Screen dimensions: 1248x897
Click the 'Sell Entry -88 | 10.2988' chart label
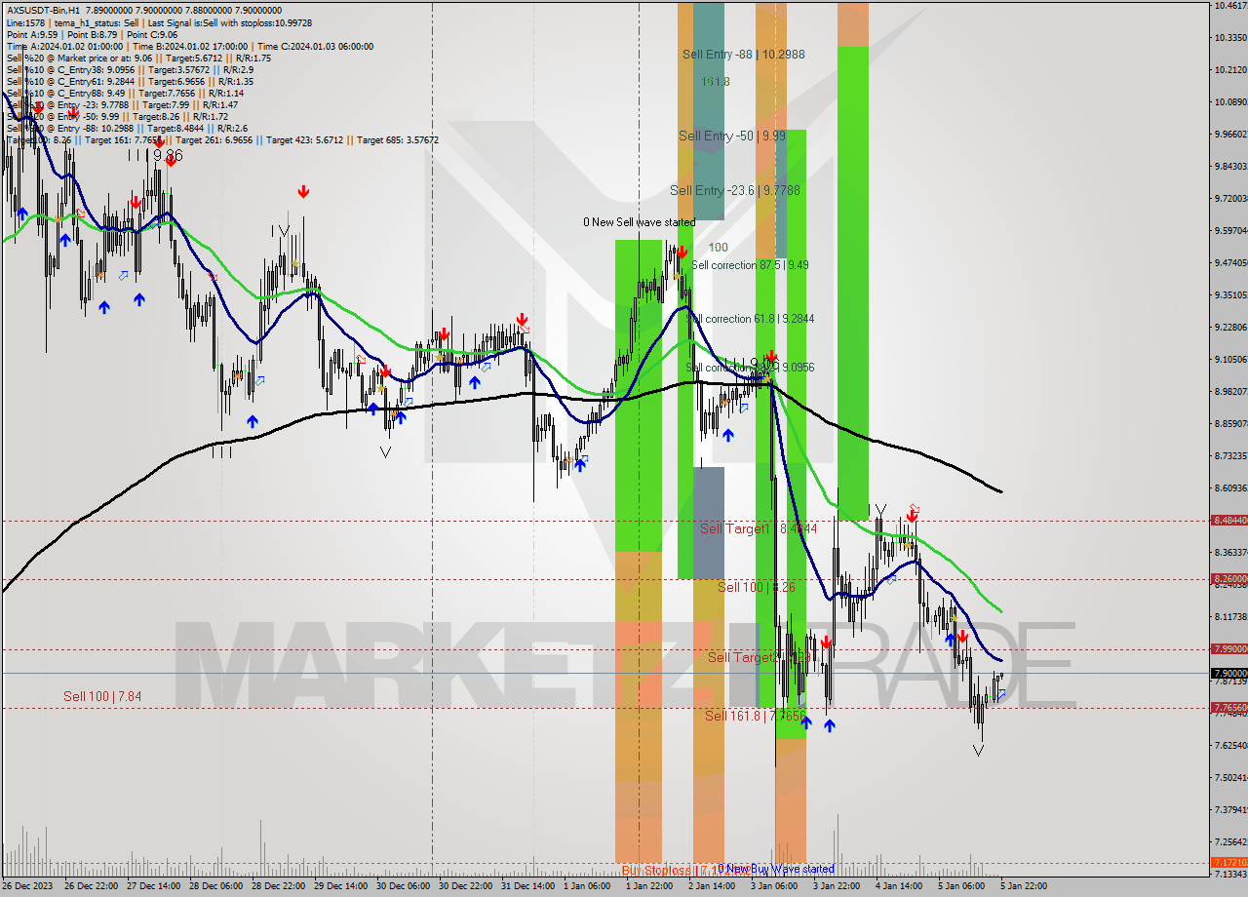coord(744,55)
